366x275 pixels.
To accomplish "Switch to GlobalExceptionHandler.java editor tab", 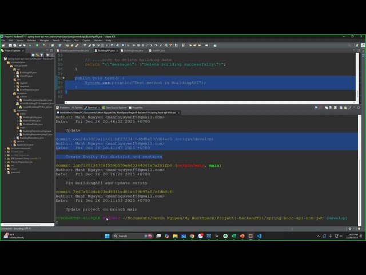I will 73,50.
